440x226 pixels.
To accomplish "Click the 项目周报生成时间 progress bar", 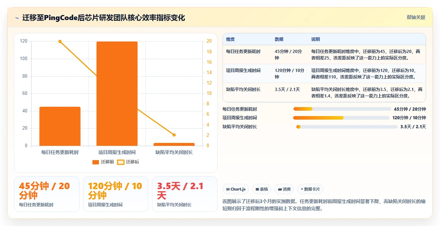I will tap(341, 118).
